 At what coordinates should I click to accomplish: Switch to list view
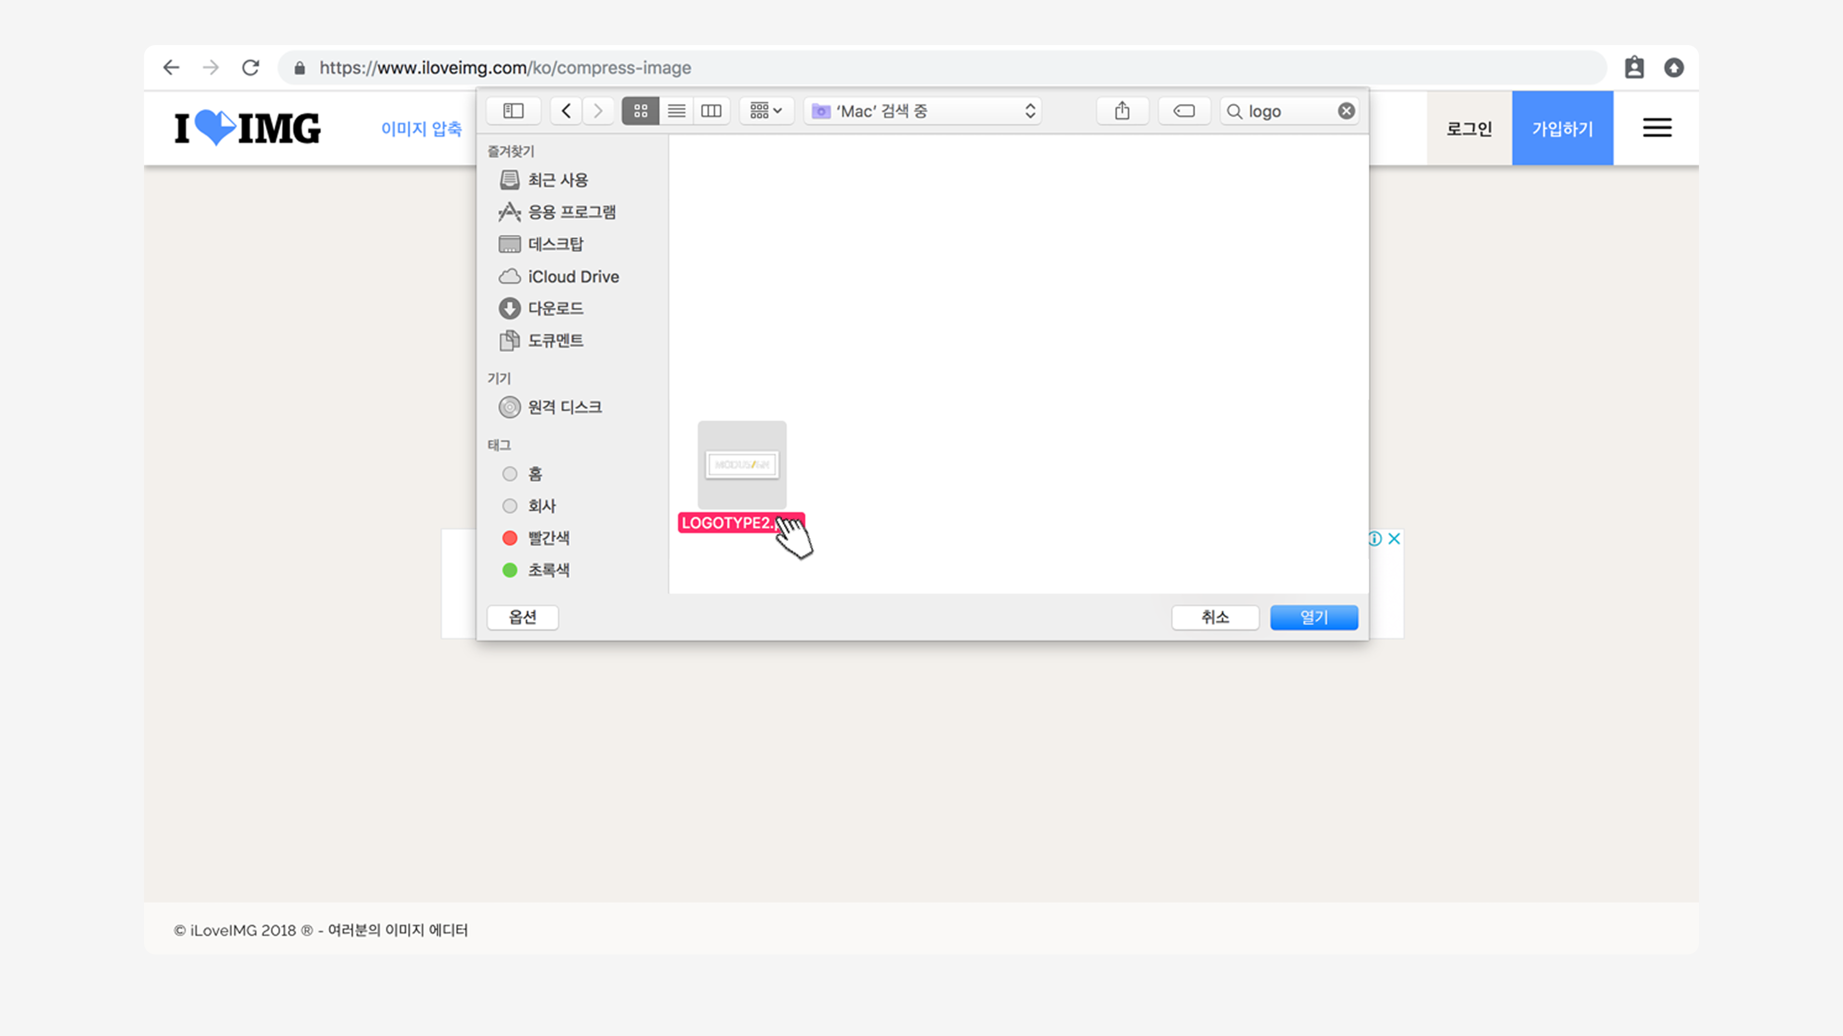[x=676, y=111]
